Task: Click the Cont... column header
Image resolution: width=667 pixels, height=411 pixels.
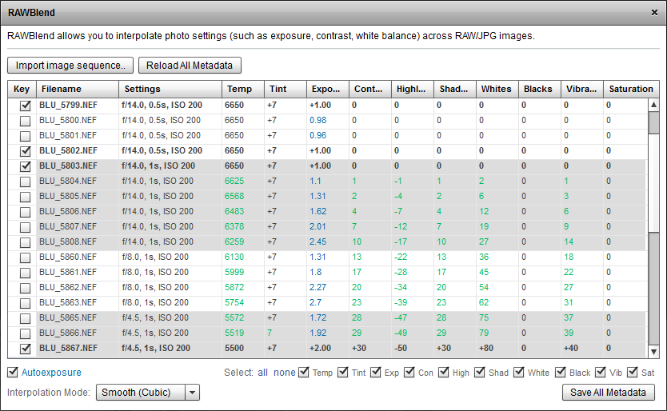Action: click(370, 89)
